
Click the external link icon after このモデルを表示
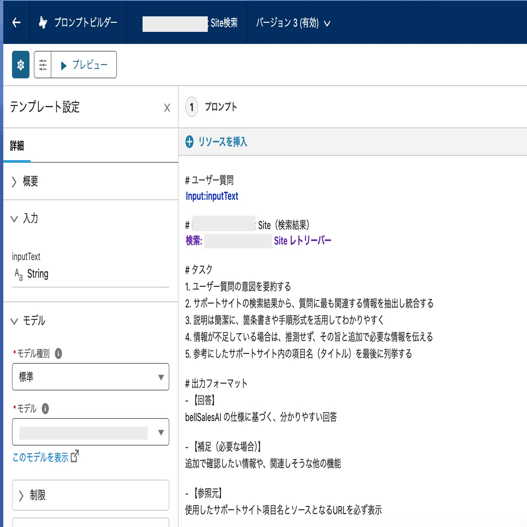75,456
